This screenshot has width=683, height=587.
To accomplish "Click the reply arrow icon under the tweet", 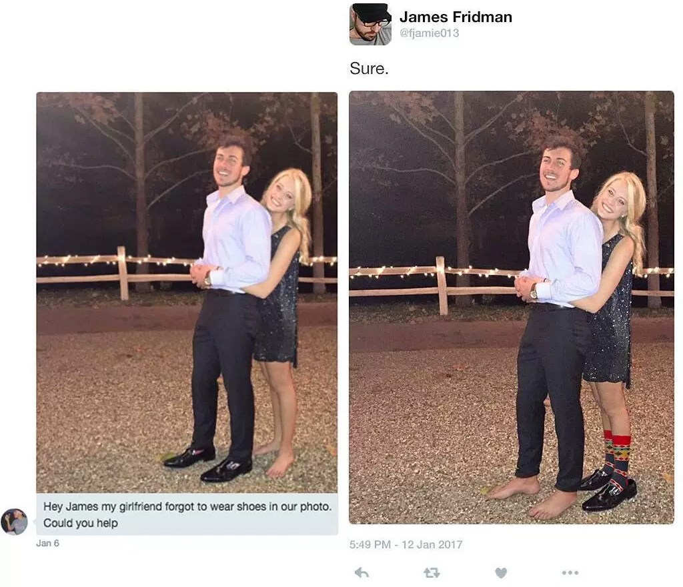I will pos(362,572).
